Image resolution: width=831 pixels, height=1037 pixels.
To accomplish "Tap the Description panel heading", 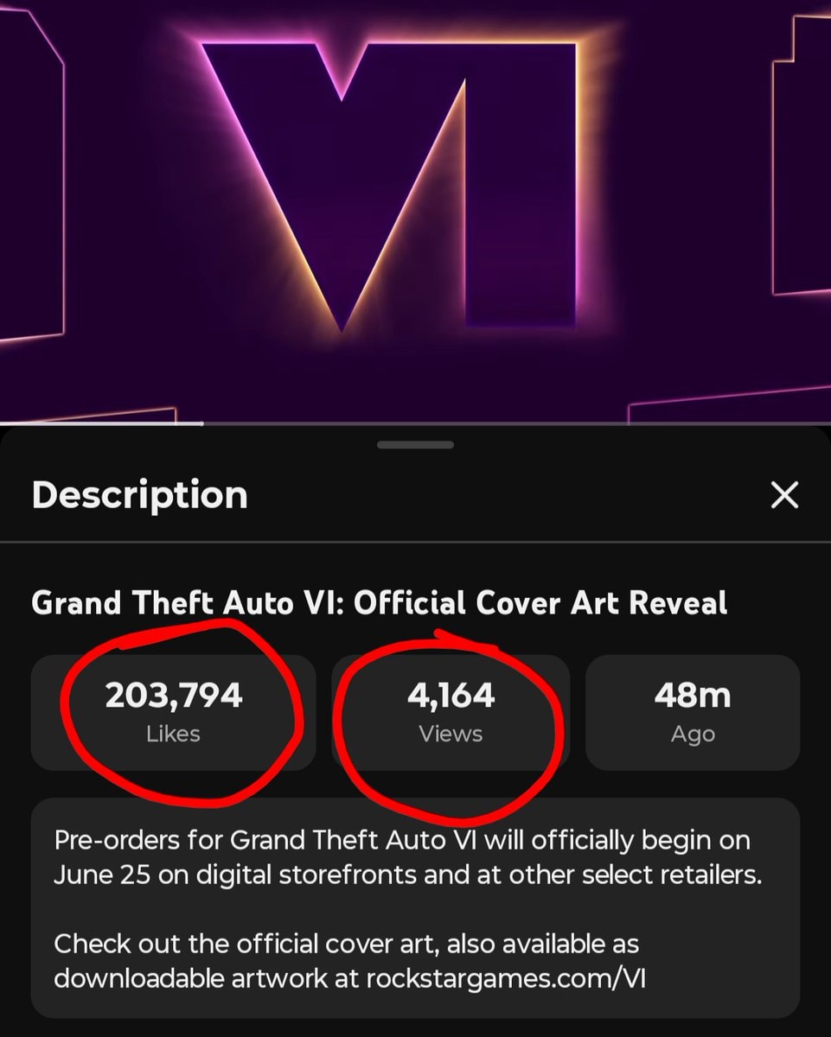I will pyautogui.click(x=140, y=495).
